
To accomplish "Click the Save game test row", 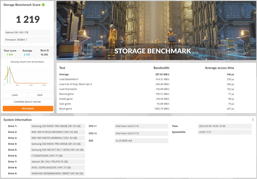I will coord(146,104).
